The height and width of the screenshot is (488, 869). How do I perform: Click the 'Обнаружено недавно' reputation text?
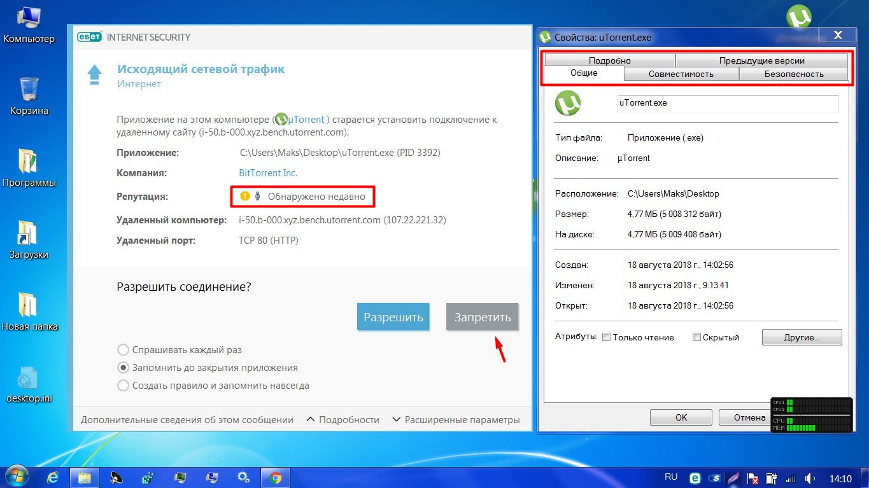pos(316,197)
